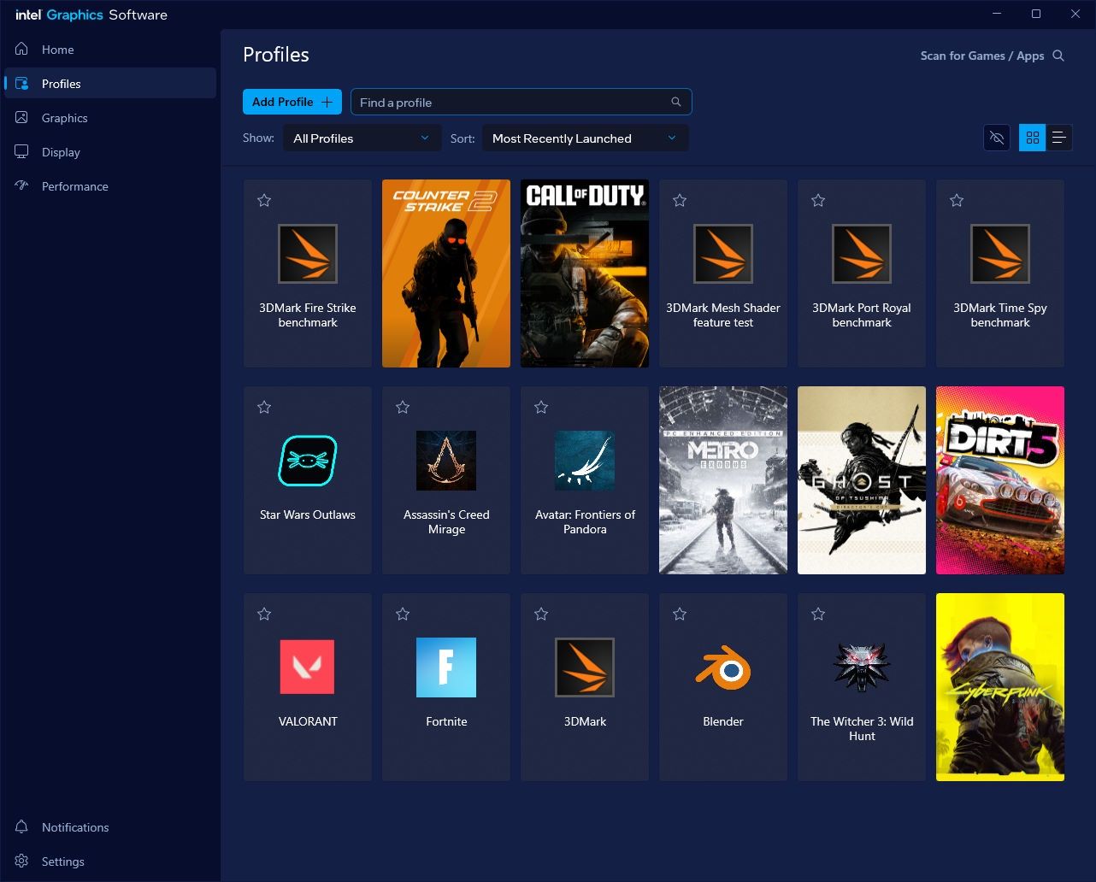Viewport: 1096px width, 882px height.
Task: Favorite the VALORANT profile star
Action: coord(264,614)
